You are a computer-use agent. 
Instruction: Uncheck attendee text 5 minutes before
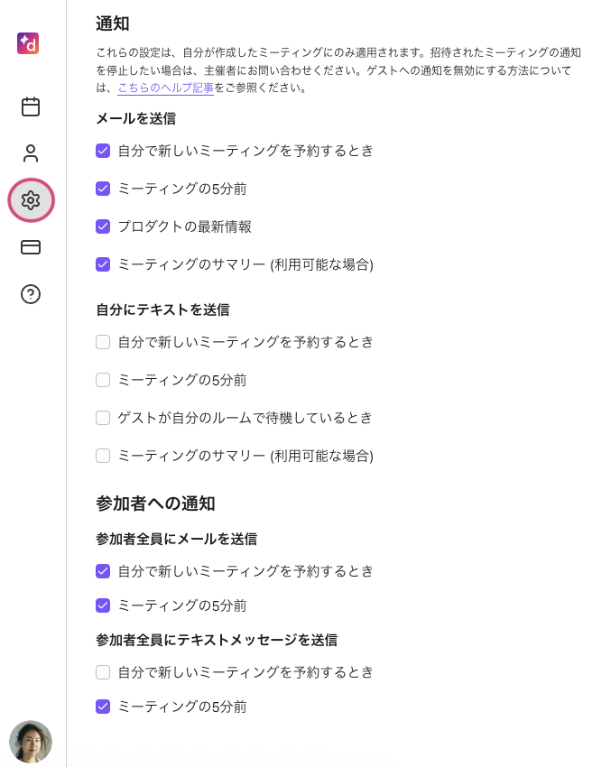103,707
